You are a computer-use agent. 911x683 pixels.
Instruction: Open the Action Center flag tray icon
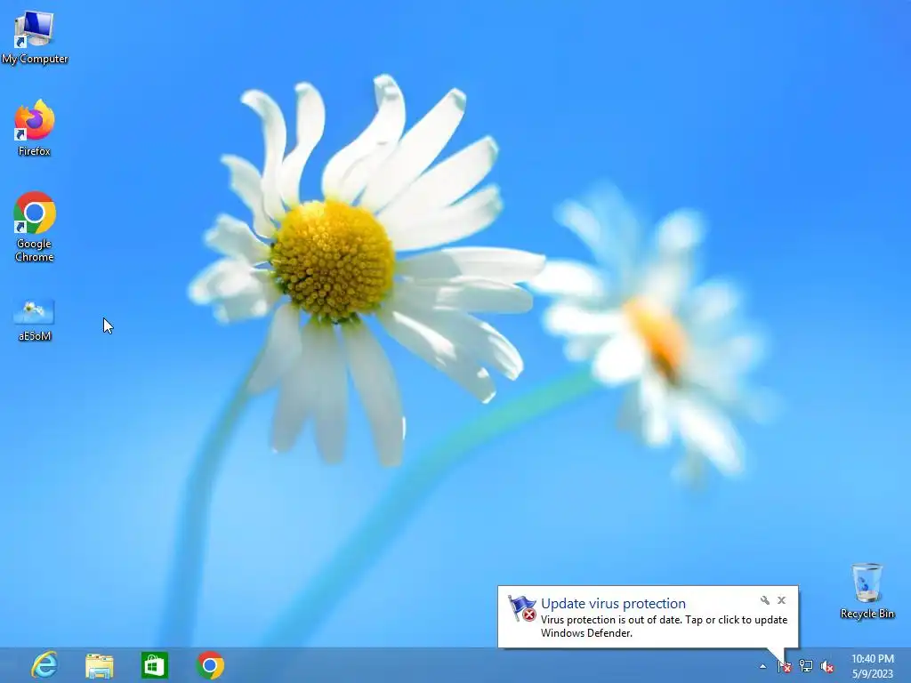click(785, 666)
